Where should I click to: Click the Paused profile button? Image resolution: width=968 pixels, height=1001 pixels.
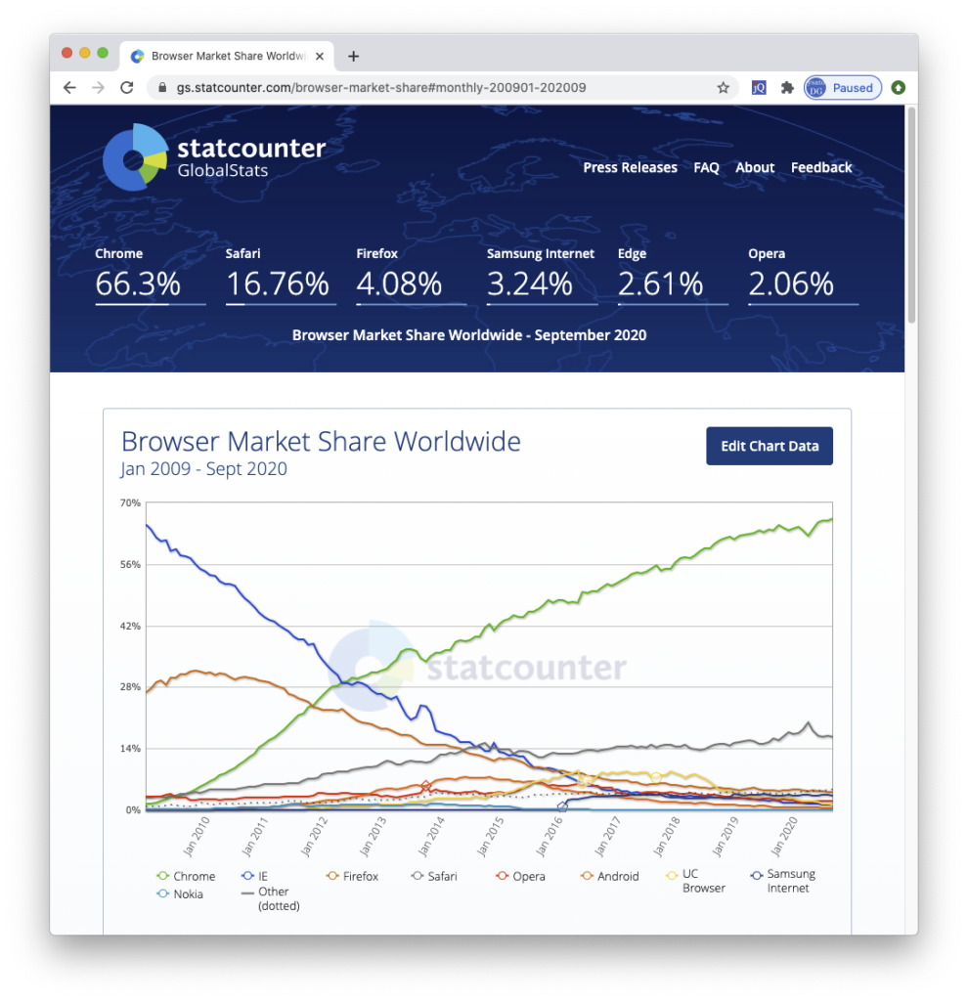coord(842,88)
